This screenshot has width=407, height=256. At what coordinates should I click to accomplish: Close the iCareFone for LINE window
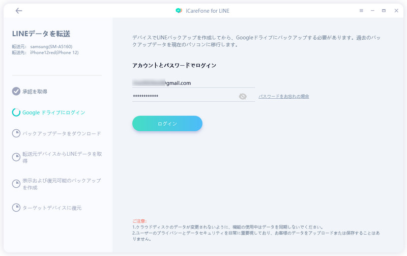point(396,11)
